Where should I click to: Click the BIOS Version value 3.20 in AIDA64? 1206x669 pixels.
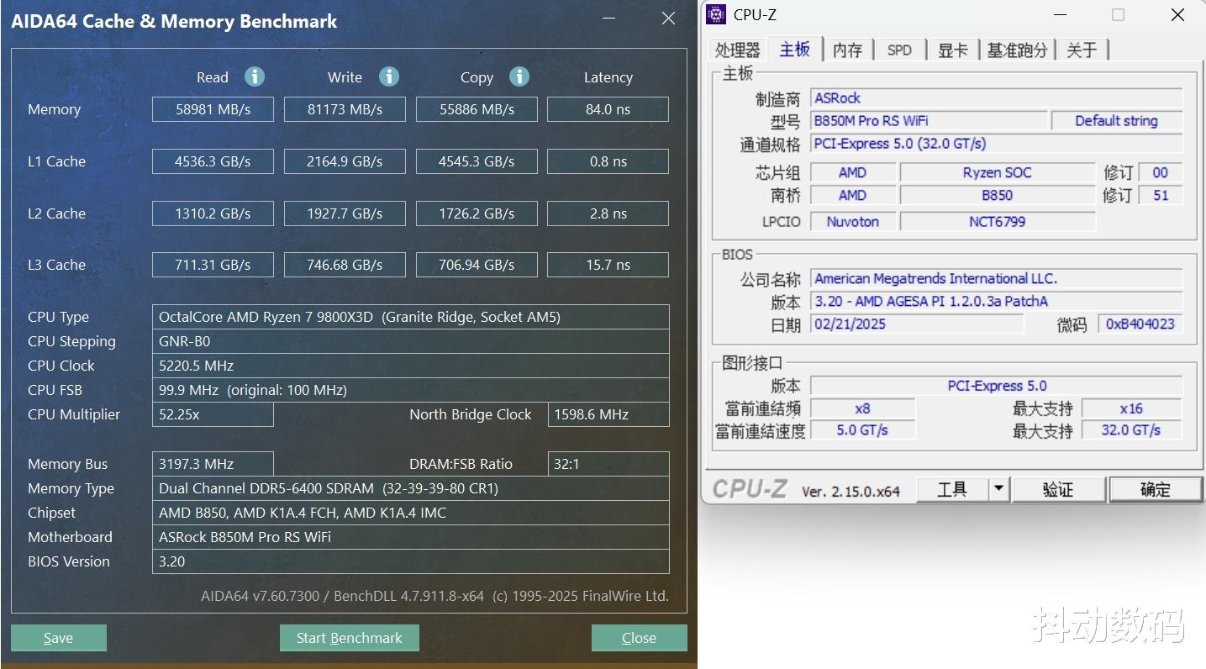click(x=411, y=561)
